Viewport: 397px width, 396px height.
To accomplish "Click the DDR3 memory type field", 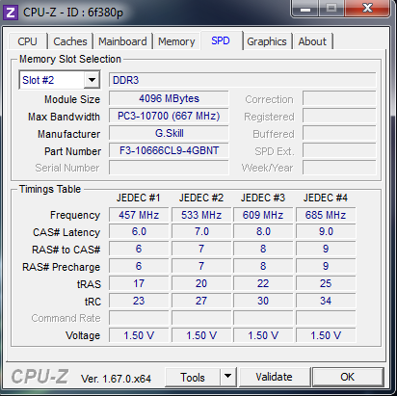I will click(x=242, y=80).
